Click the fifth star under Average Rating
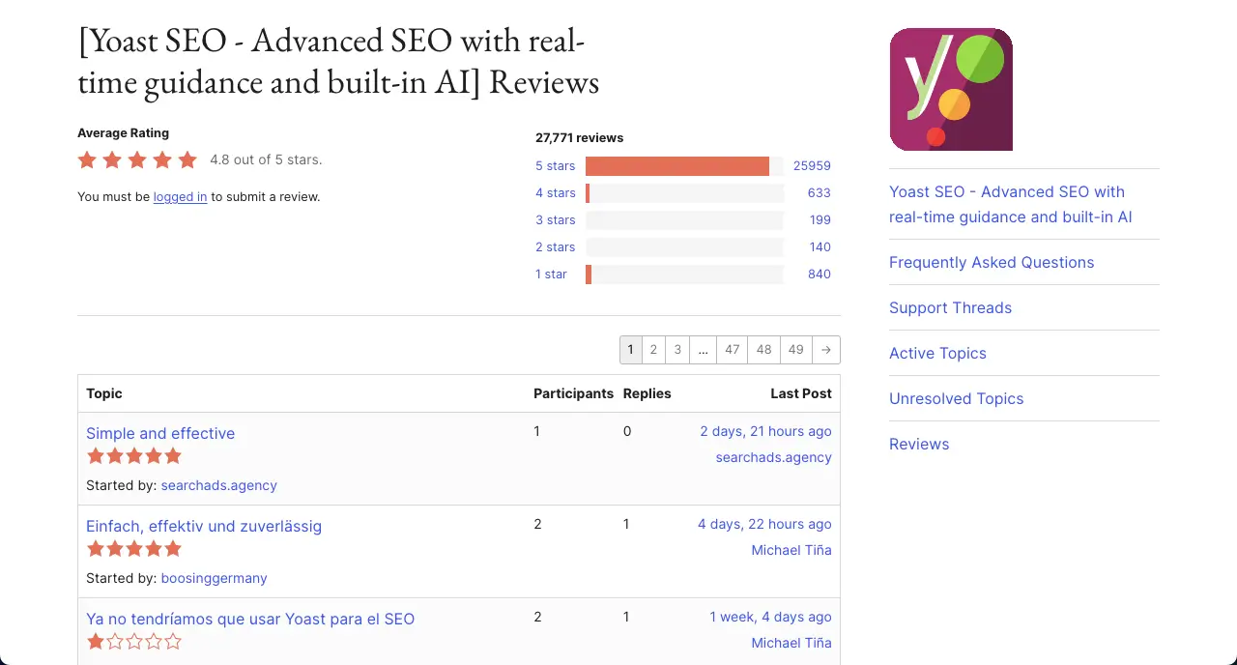Image resolution: width=1237 pixels, height=665 pixels. click(187, 159)
